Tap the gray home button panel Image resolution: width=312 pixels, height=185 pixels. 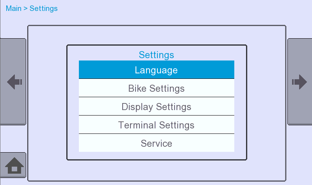tap(13, 165)
